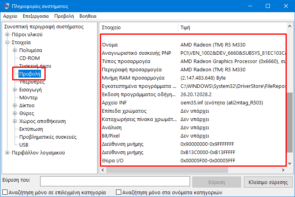
Task: Click the Εύρεση button
Action: [217, 182]
